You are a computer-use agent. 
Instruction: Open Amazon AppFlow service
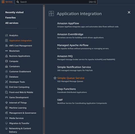click(x=68, y=23)
